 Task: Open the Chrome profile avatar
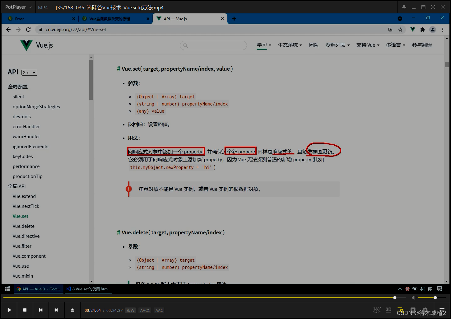point(433,30)
